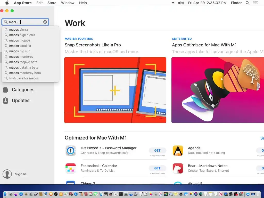The height and width of the screenshot is (198, 264).
Task: Open the Agenda. app title
Action: (x=195, y=148)
